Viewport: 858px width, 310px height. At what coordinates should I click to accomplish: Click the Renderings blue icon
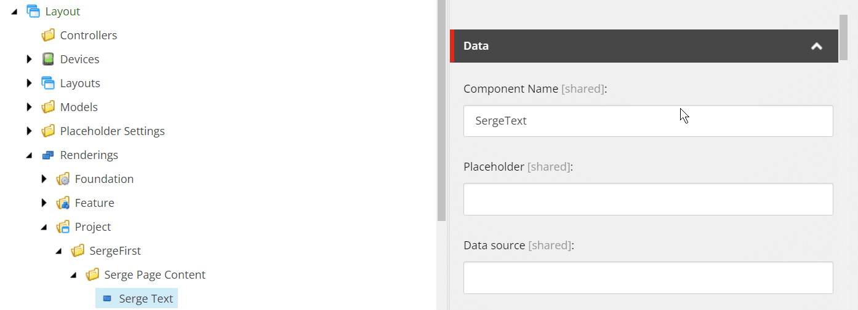pos(48,155)
